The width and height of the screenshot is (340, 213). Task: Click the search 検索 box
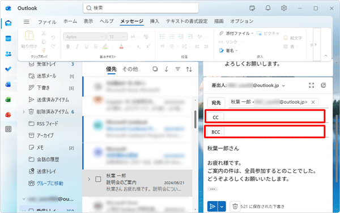click(141, 8)
